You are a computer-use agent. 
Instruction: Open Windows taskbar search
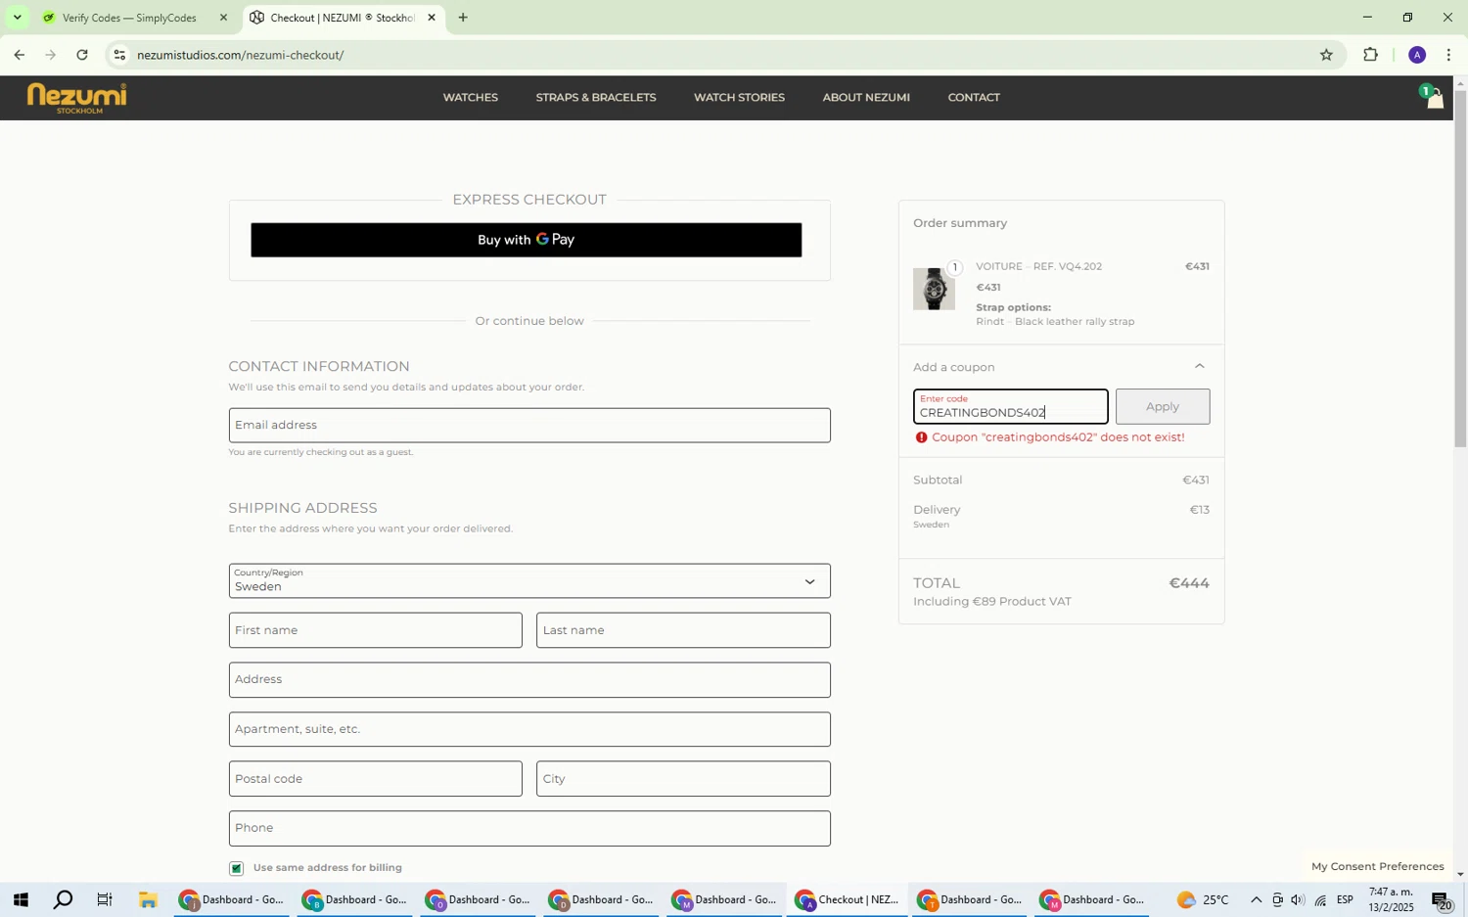pyautogui.click(x=63, y=899)
